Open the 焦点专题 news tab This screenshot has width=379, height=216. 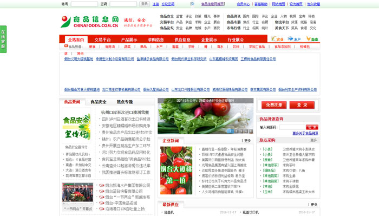click(125, 102)
